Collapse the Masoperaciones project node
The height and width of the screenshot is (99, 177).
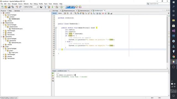pos(1,23)
